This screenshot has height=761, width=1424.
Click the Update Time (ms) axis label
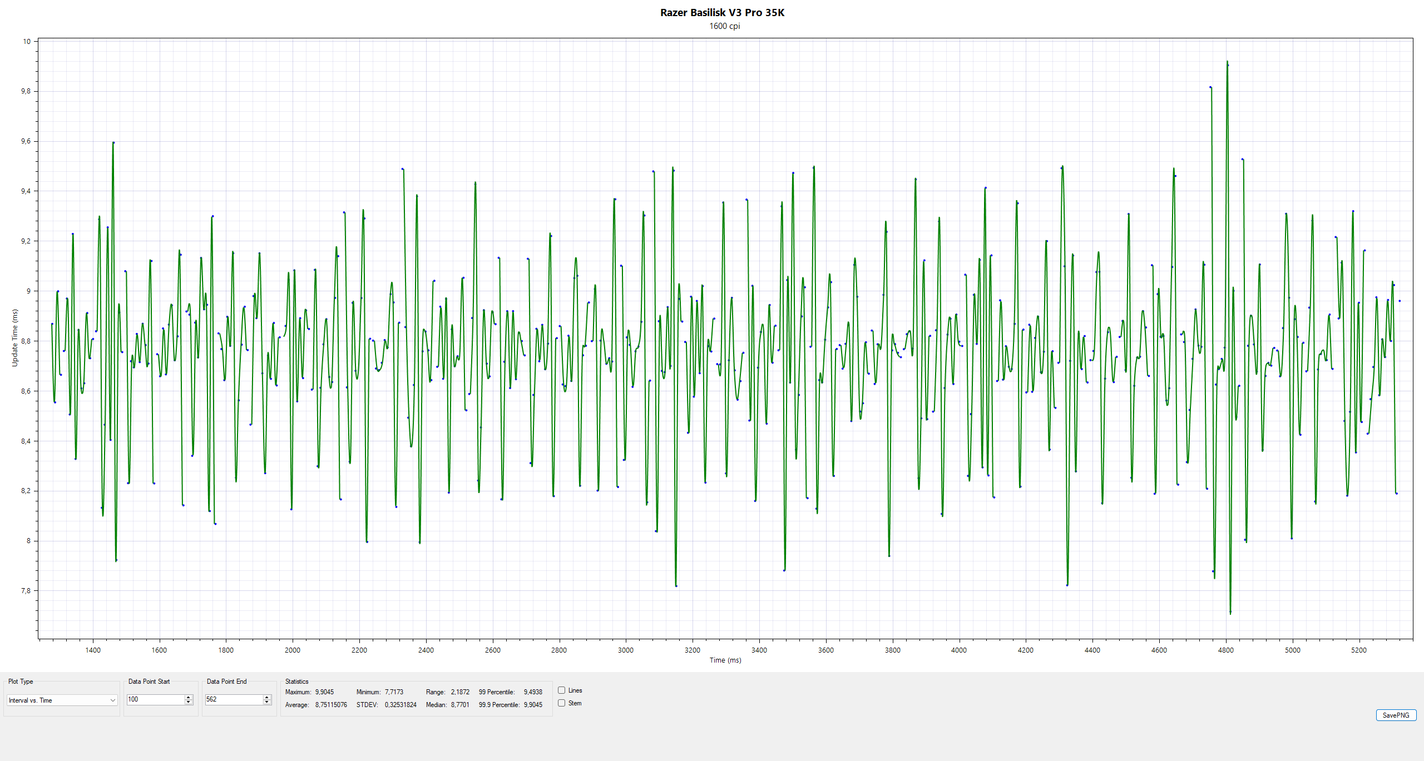point(15,338)
